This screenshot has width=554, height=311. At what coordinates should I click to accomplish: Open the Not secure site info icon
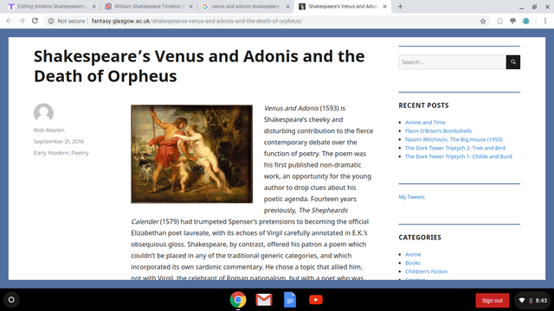[51, 21]
